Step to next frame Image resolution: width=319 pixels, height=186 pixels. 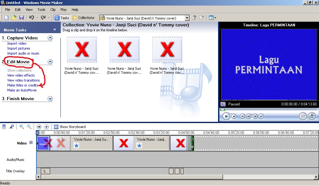tap(255, 116)
